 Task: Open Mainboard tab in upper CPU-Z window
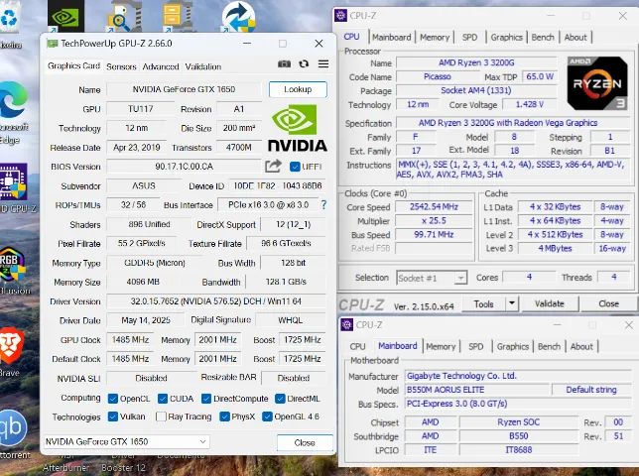pyautogui.click(x=391, y=38)
